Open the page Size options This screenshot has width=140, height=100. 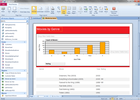coord(9,10)
